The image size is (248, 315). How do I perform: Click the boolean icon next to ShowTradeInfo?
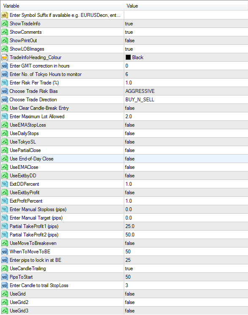pyautogui.click(x=4, y=24)
